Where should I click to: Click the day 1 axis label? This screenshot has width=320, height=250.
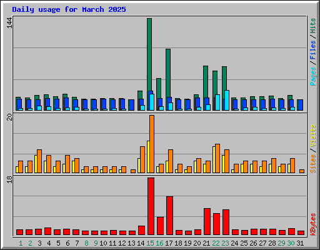tap(21, 243)
